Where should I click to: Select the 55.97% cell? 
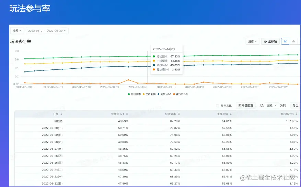tap(227, 170)
